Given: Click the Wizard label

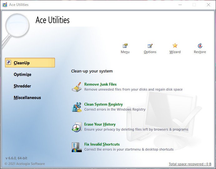Looking at the screenshot, I should click(175, 52).
